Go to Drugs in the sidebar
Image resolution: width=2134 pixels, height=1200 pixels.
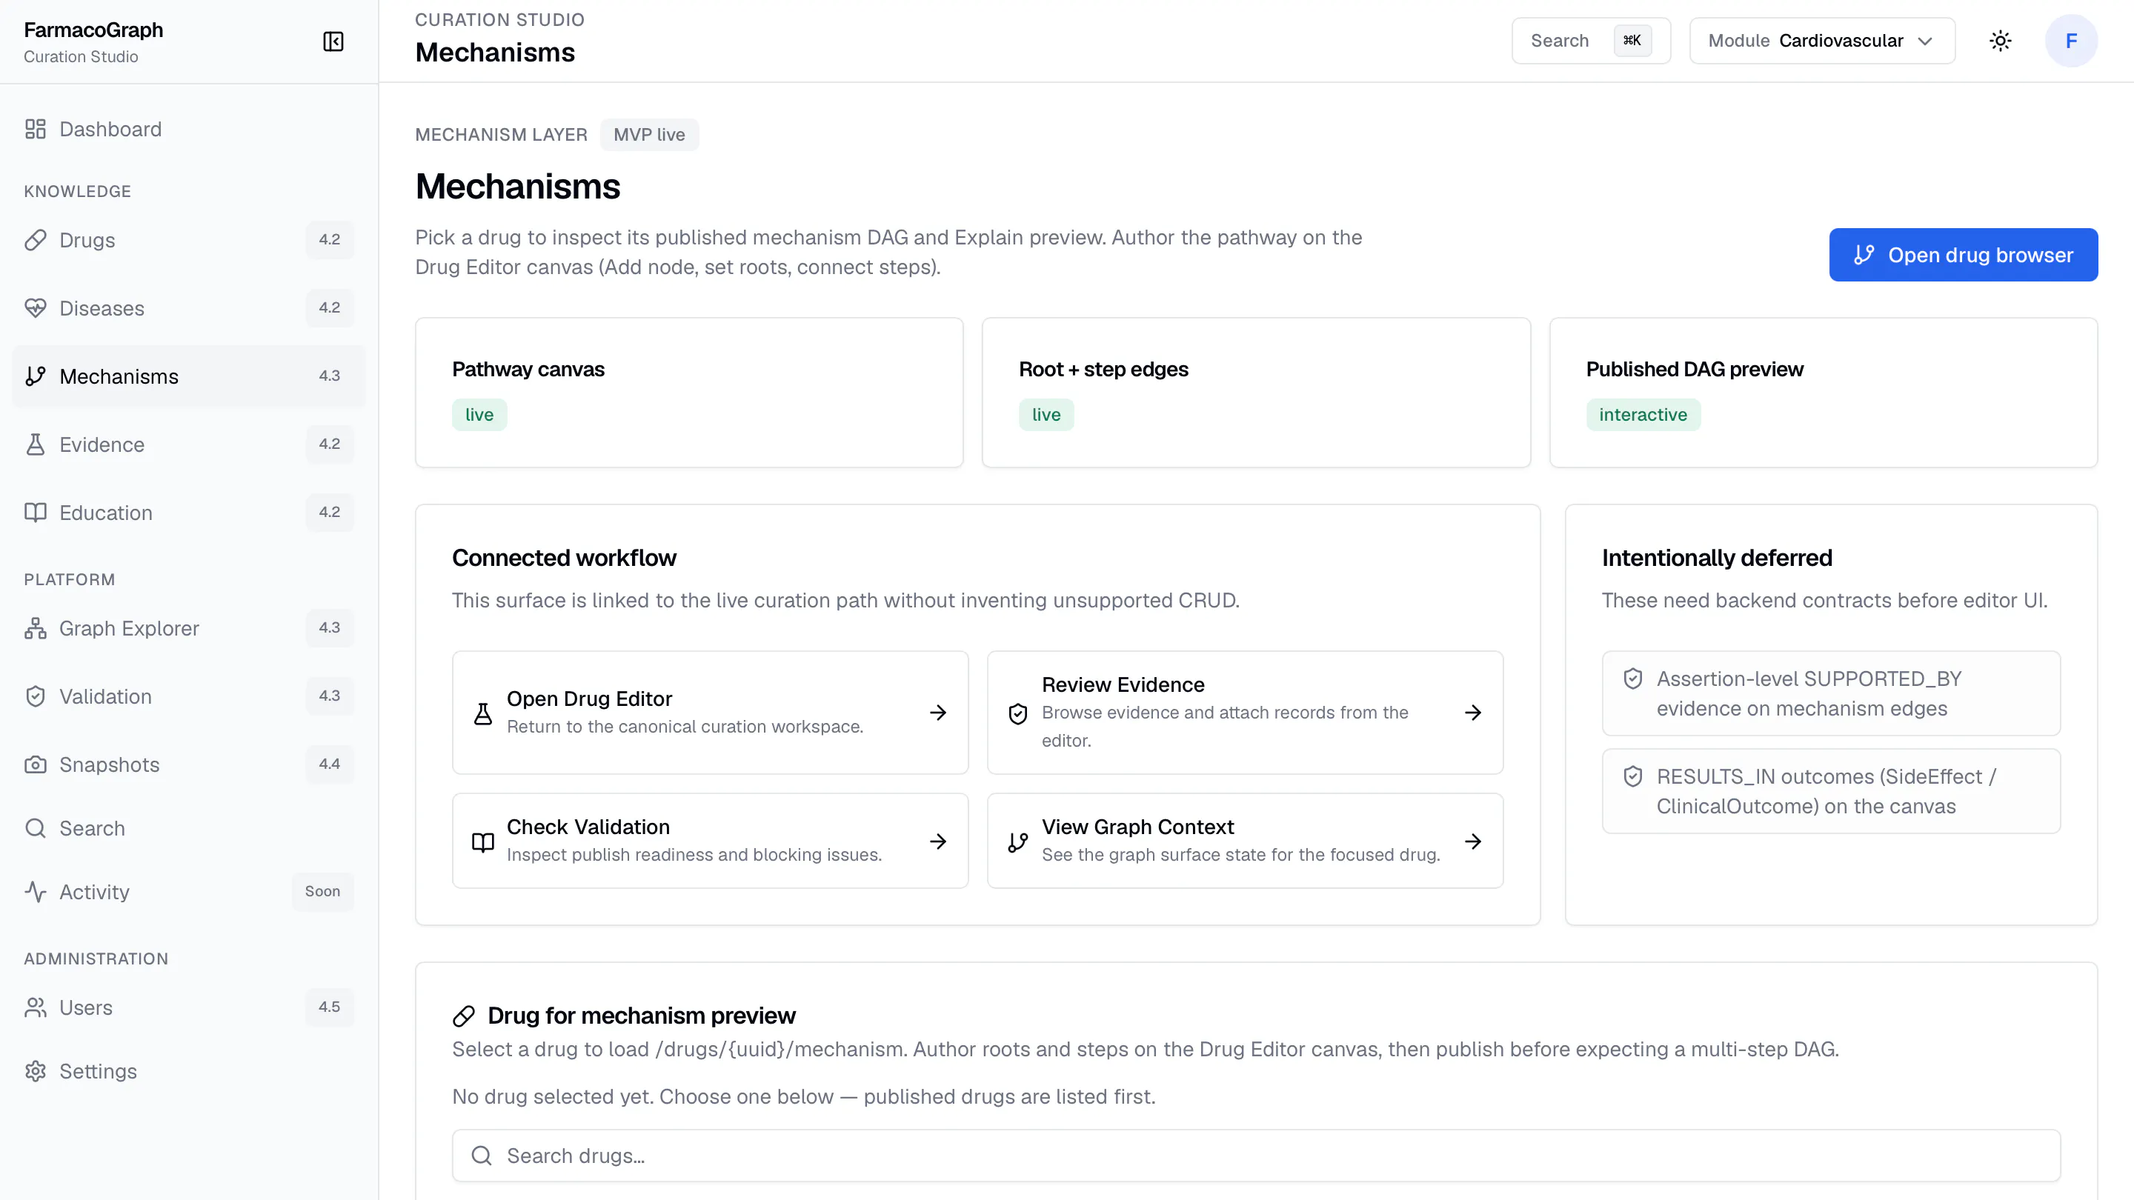pos(189,240)
